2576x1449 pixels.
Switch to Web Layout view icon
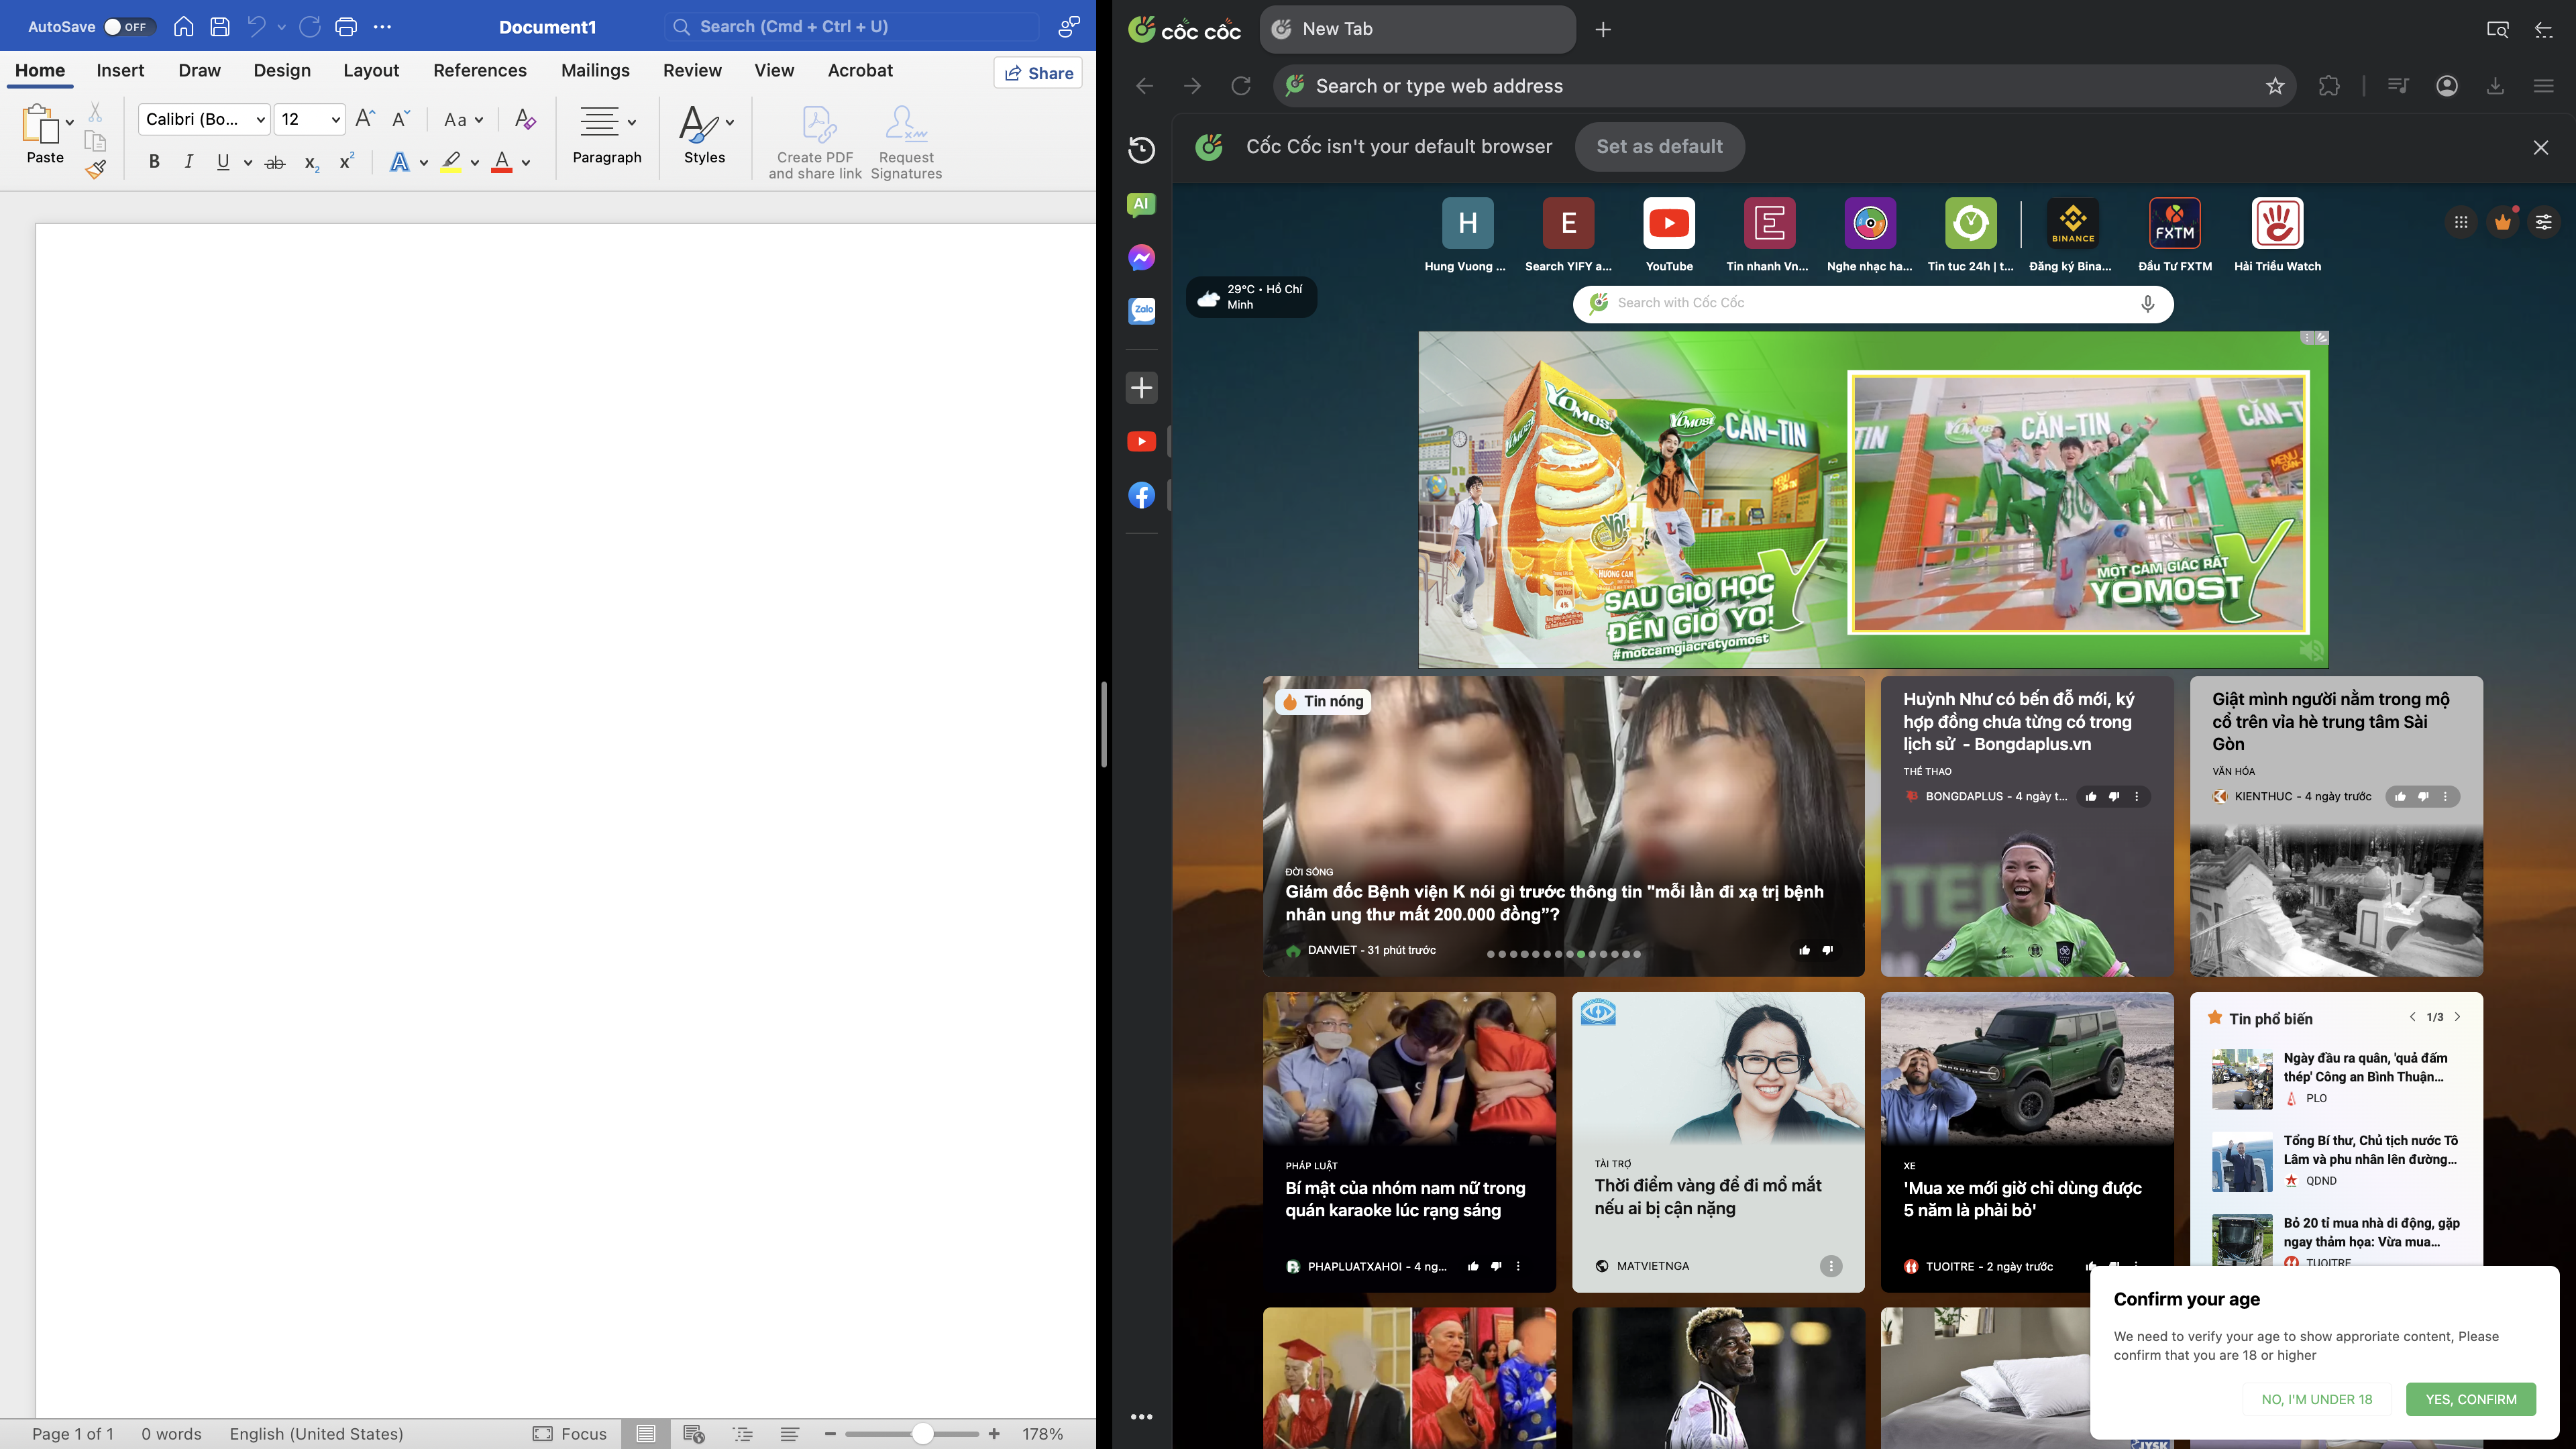tap(694, 1434)
